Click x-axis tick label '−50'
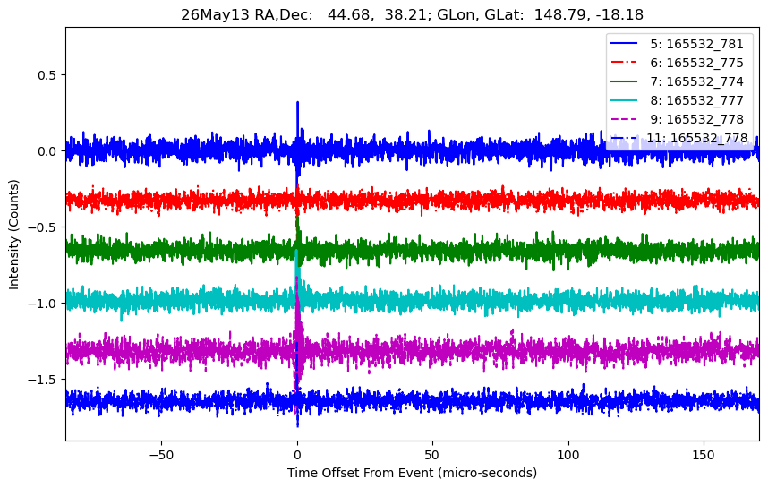 pyautogui.click(x=161, y=455)
